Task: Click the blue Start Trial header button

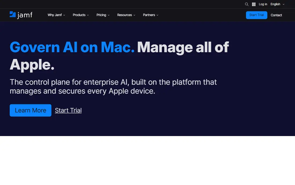Action: (256, 15)
